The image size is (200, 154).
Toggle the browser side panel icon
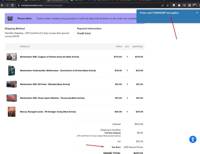tap(189, 5)
